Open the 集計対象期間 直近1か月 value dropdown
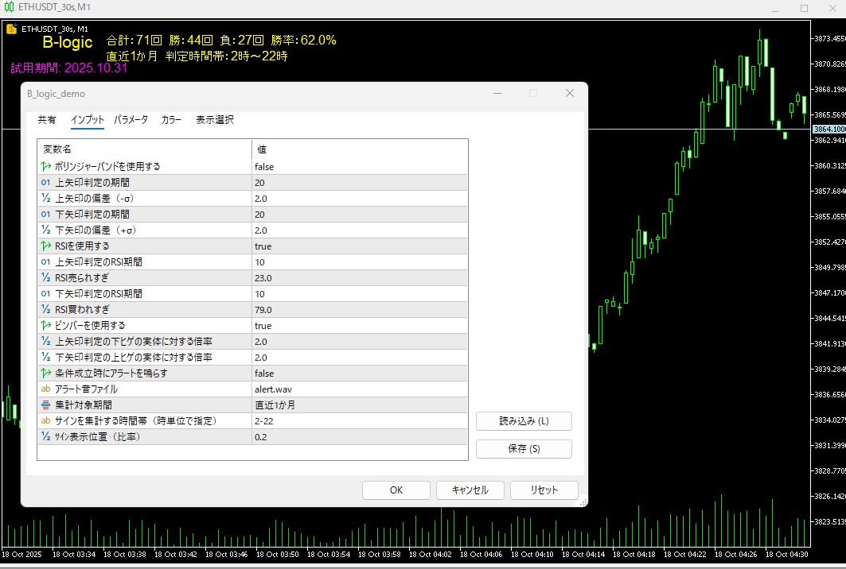Screen dimensions: 846x569 pos(358,405)
